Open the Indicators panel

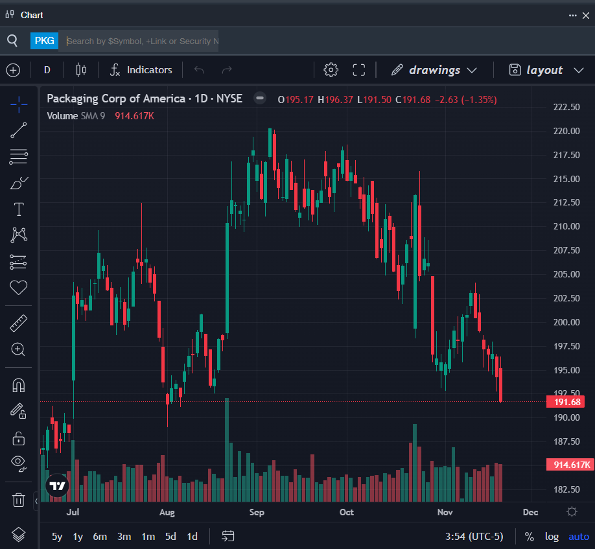(141, 70)
